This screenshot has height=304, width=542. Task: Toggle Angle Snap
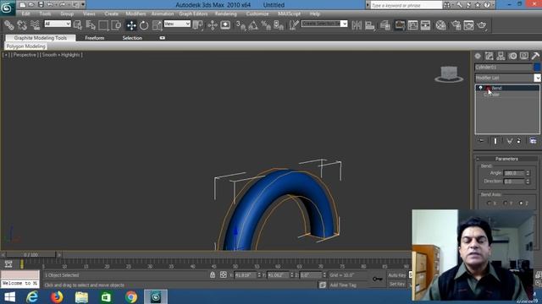tap(253, 25)
